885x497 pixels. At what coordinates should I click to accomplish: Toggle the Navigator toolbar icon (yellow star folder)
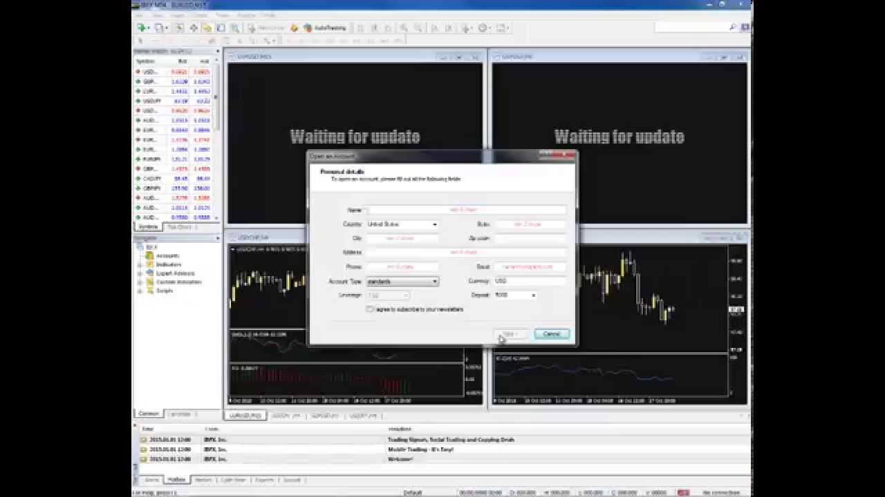pos(207,28)
